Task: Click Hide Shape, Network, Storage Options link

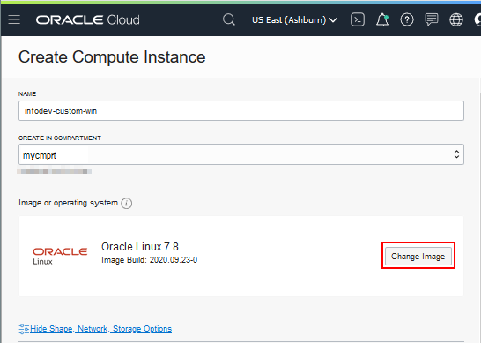Action: pos(101,329)
